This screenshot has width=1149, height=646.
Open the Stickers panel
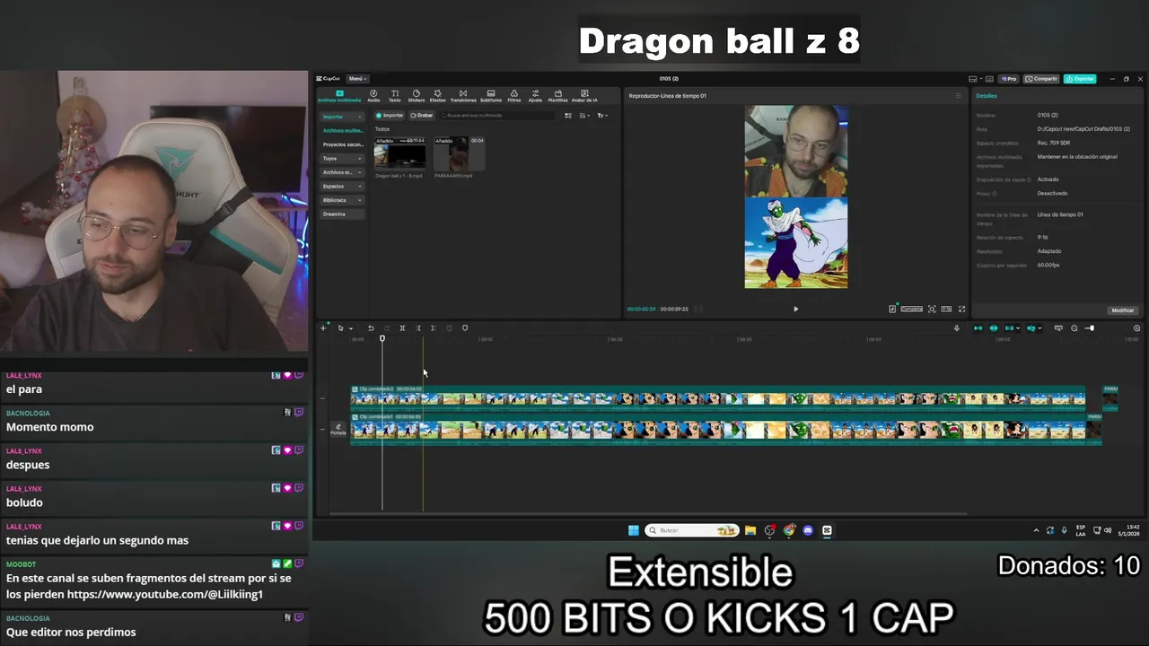point(416,95)
